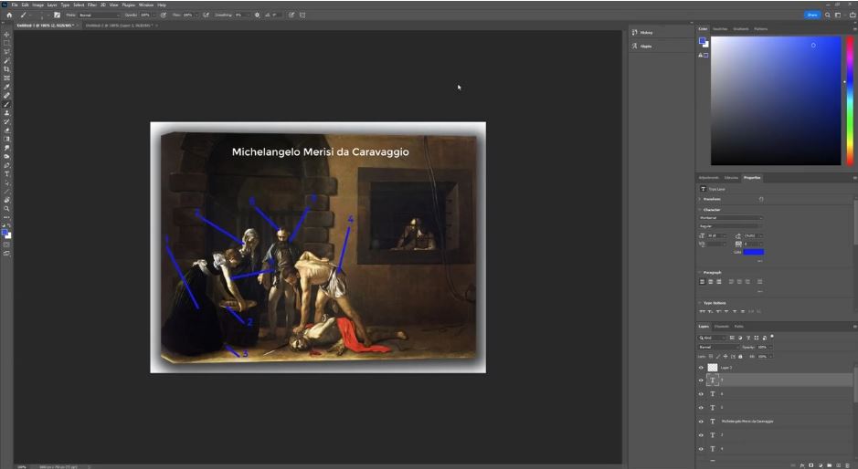Select the Move tool

[7, 35]
